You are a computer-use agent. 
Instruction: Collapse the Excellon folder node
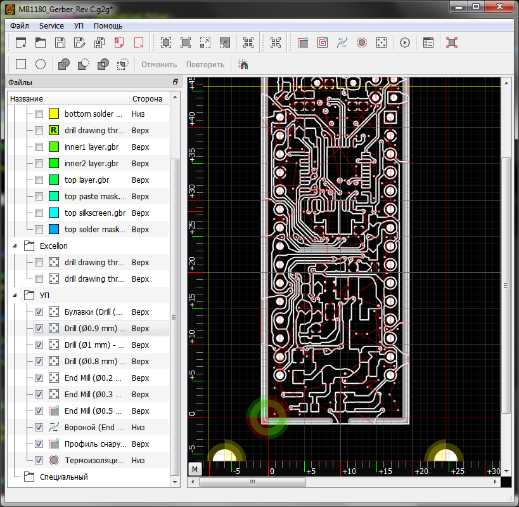[x=15, y=246]
